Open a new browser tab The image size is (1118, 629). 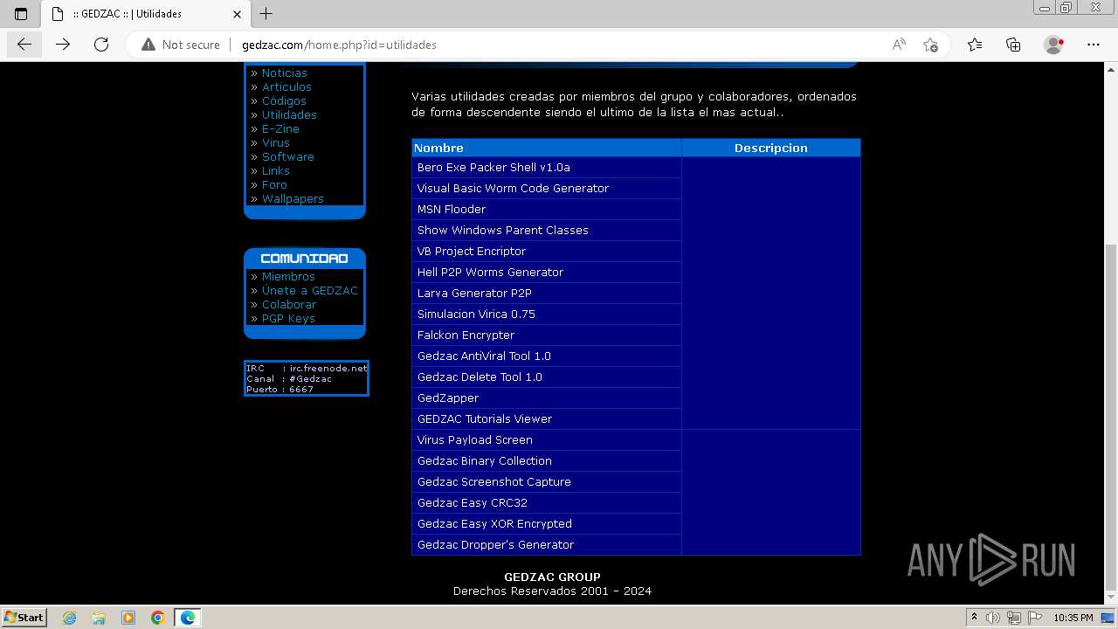click(x=266, y=14)
